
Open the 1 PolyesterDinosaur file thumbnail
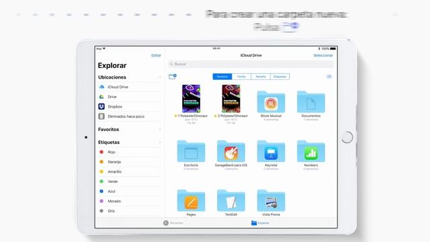191,99
